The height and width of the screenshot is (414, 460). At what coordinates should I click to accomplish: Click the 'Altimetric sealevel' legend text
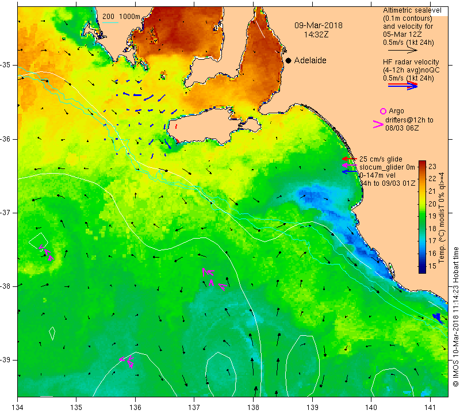pyautogui.click(x=412, y=10)
